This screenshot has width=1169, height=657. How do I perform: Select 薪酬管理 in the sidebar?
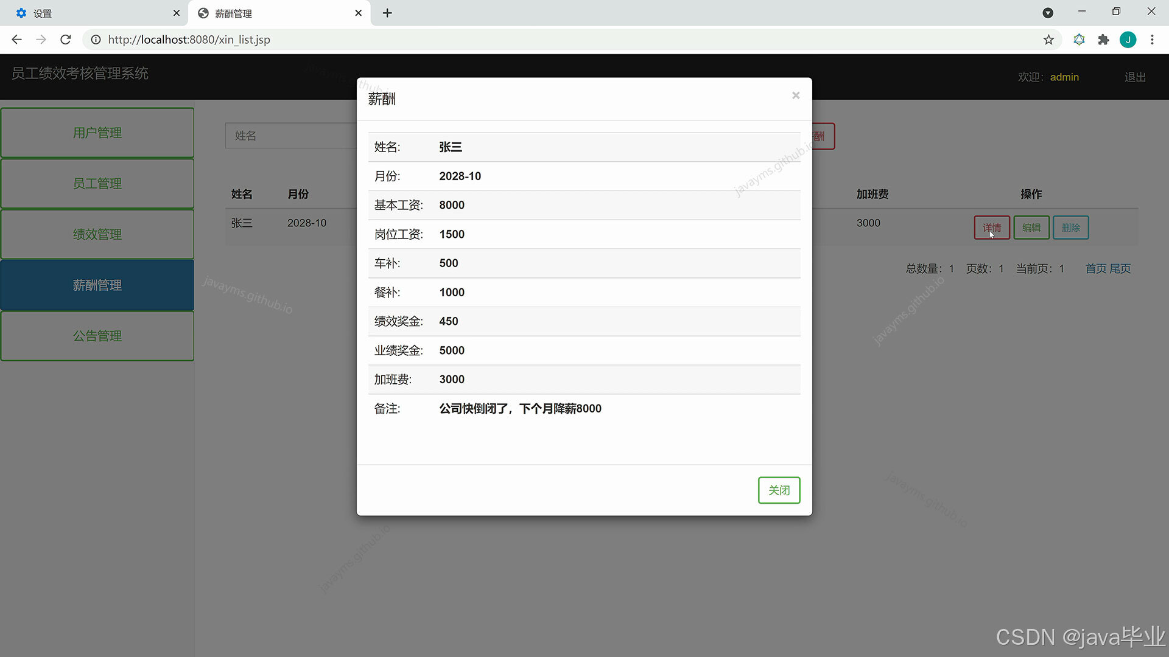coord(97,285)
